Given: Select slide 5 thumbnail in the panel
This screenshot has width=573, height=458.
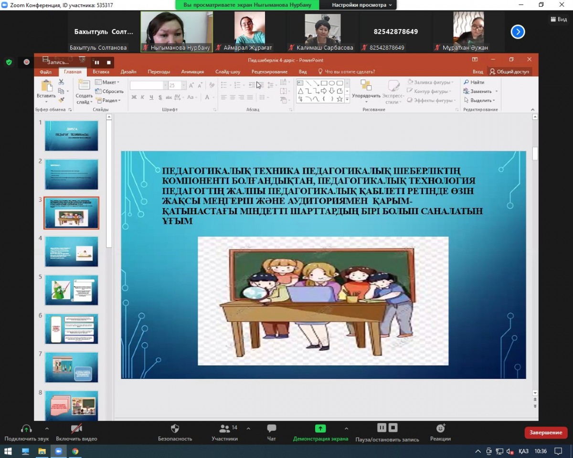Looking at the screenshot, I should coord(72,290).
